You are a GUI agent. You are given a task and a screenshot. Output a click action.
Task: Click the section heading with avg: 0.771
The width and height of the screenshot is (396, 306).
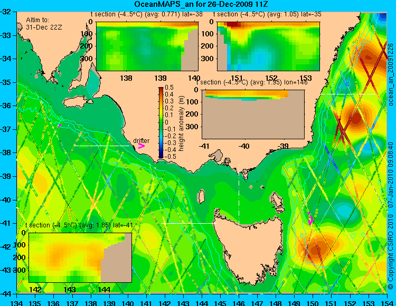click(147, 14)
